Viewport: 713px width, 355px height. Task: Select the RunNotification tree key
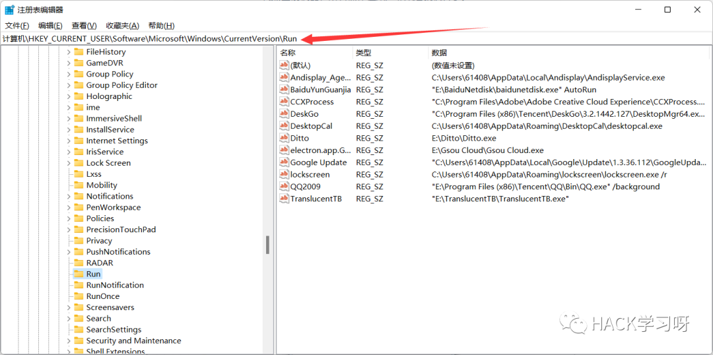click(115, 285)
